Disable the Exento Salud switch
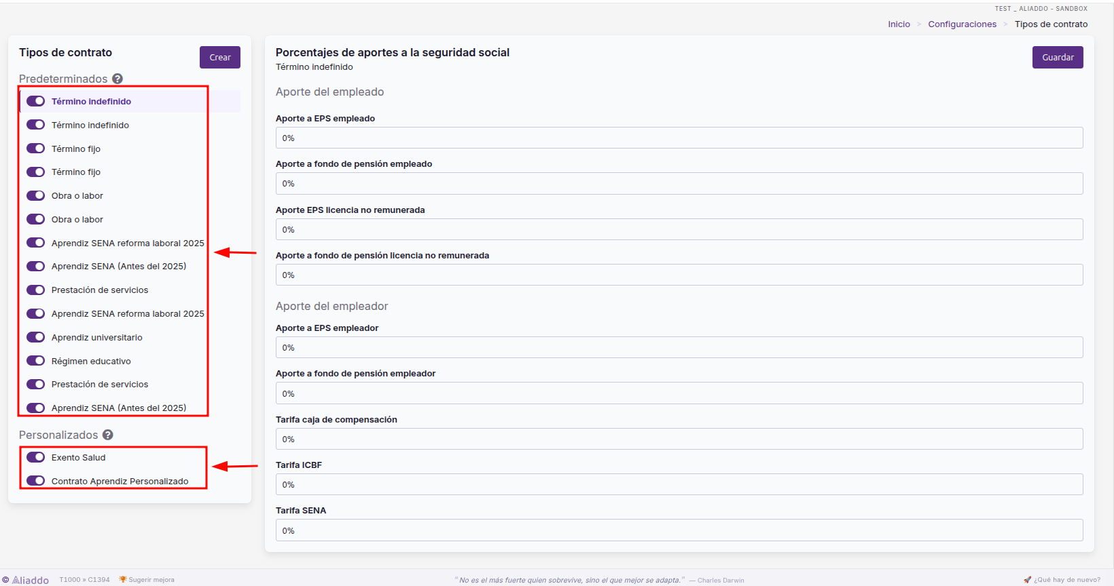Viewport: 1114px width, 586px height. point(35,457)
